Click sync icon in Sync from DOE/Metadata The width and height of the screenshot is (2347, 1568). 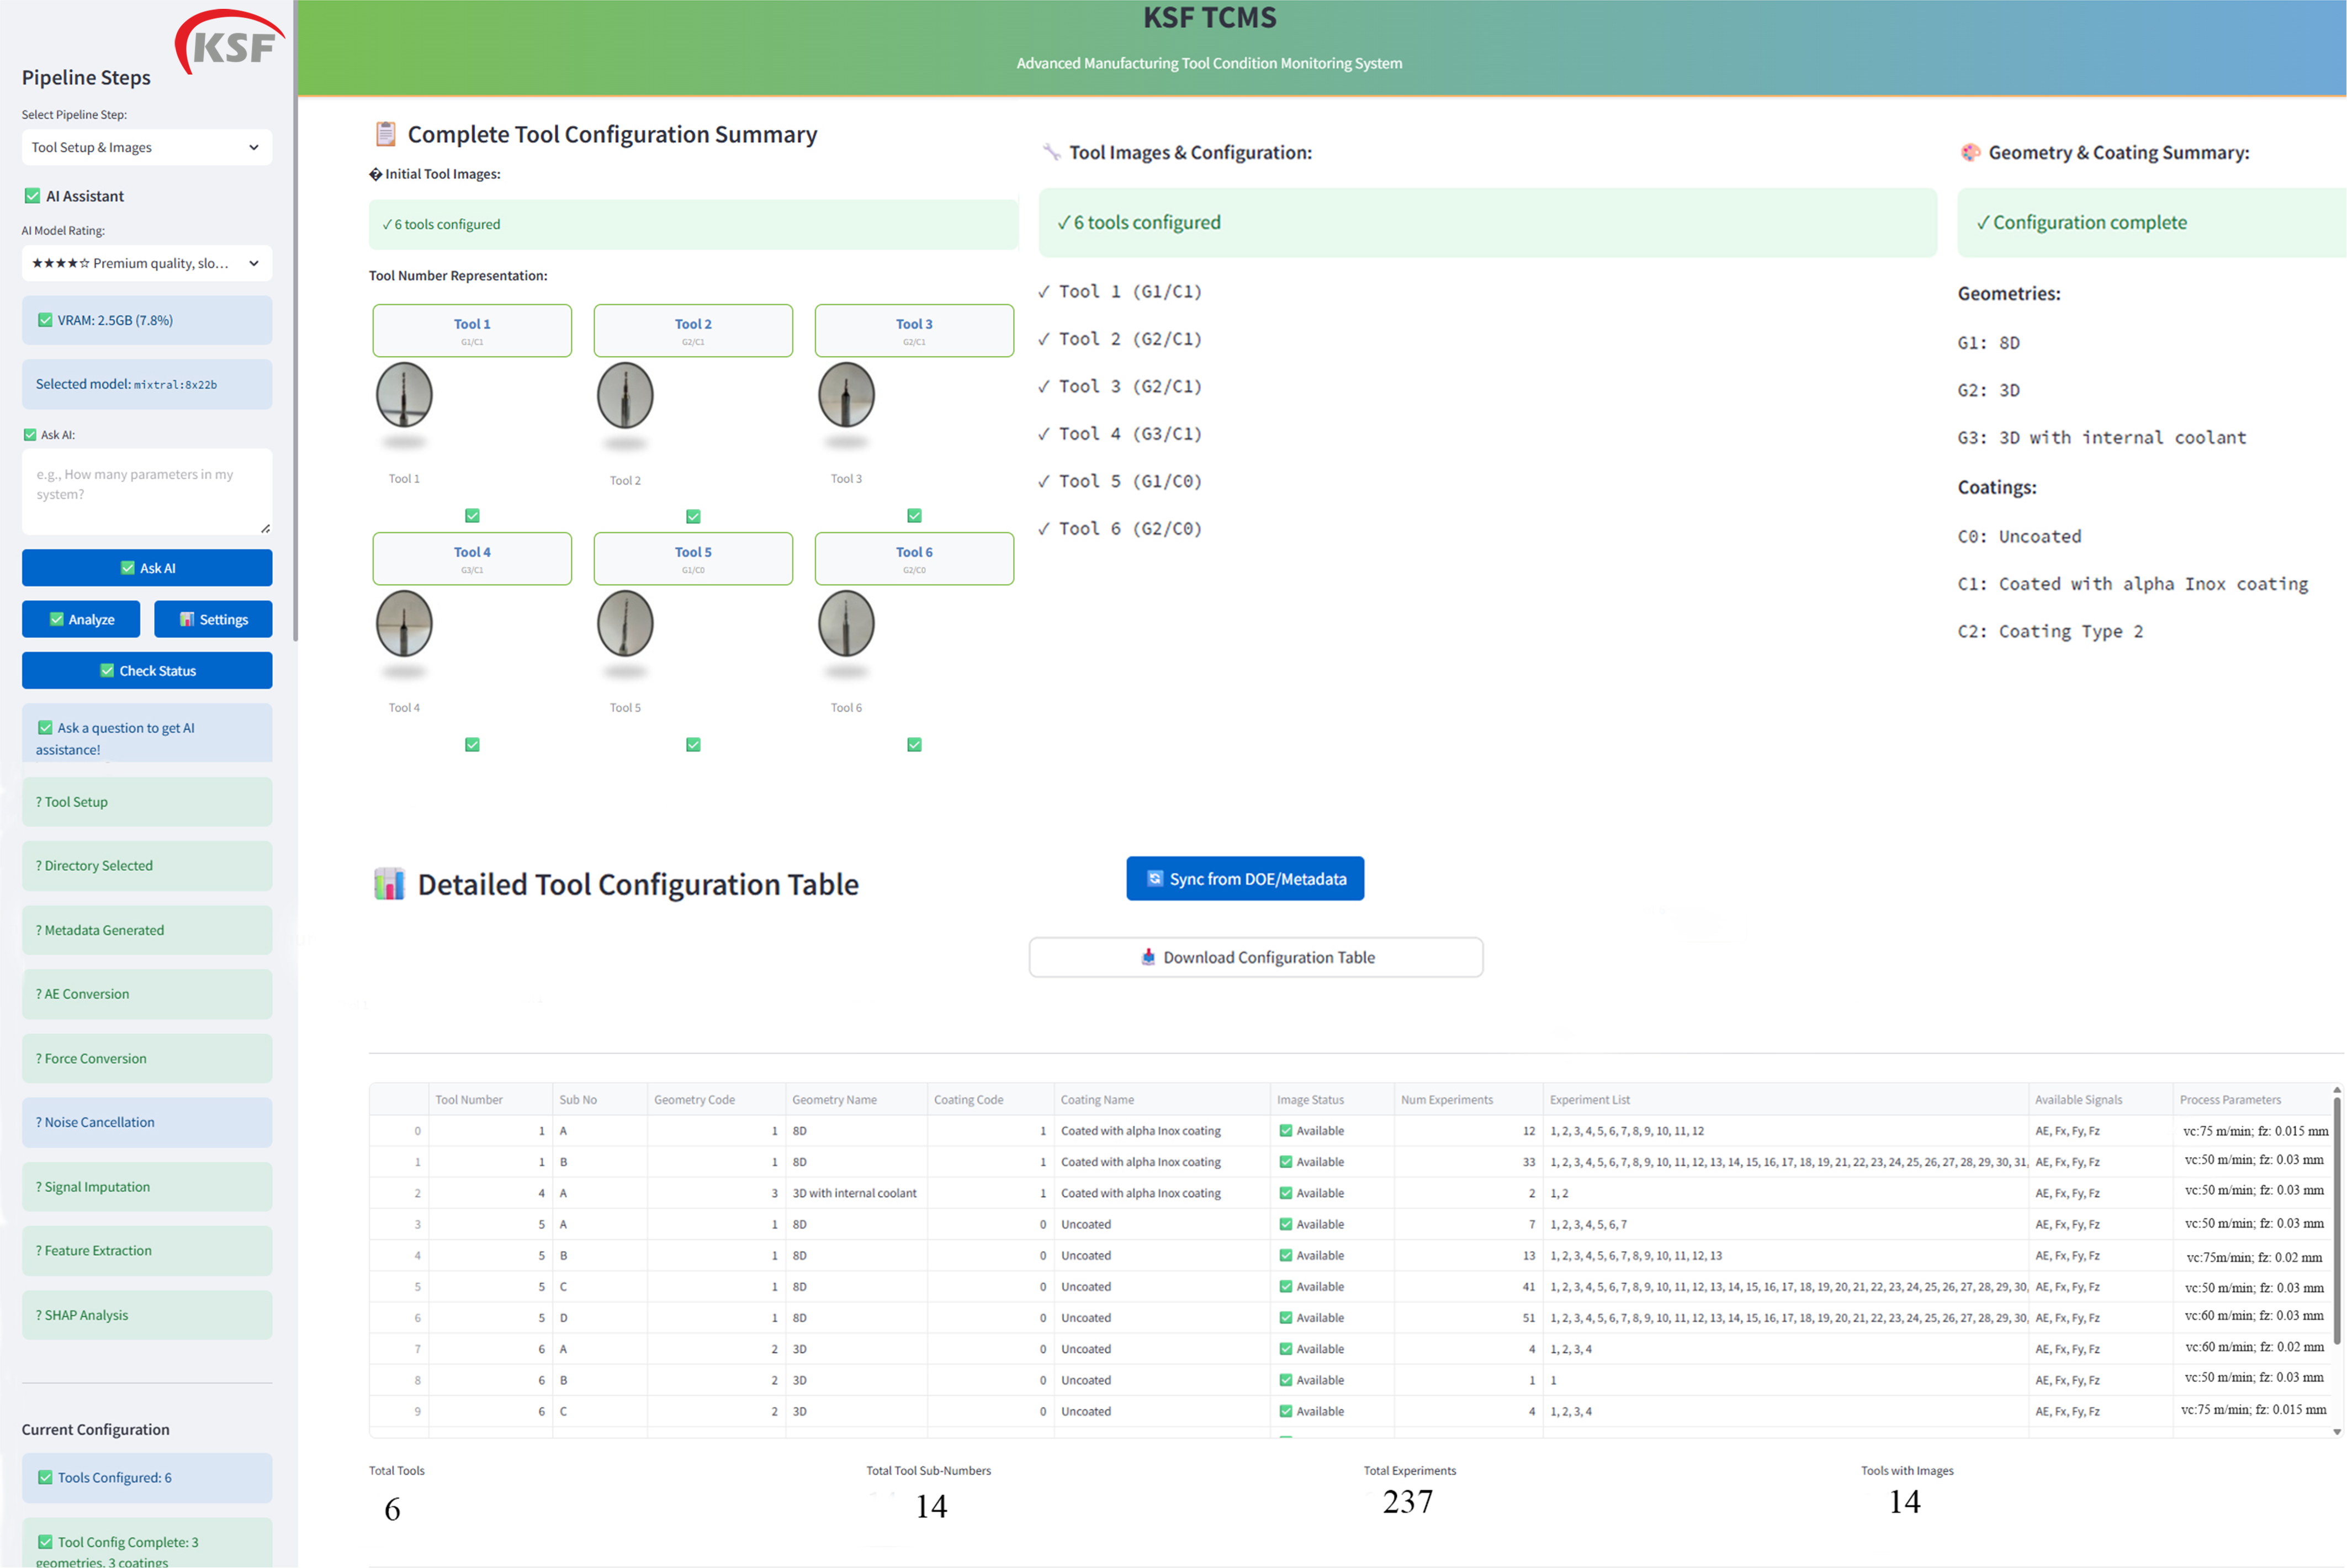[1154, 878]
